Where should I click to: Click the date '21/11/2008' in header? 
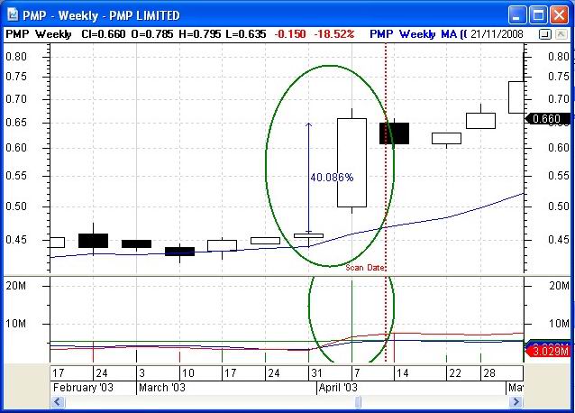497,34
